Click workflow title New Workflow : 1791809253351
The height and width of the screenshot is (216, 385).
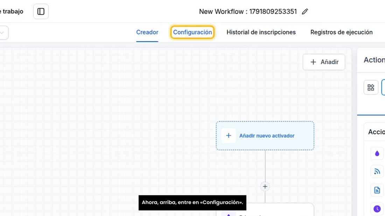[248, 12]
